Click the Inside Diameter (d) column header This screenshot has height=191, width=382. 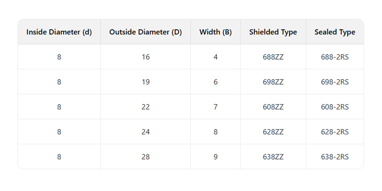[59, 32]
